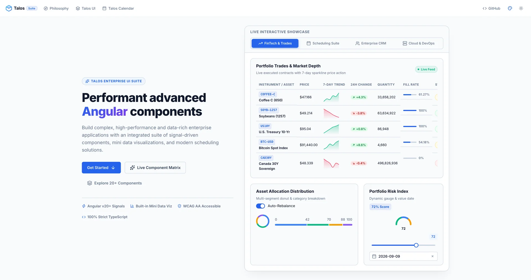Click sparkle icon on Live Component Matrix
Image resolution: width=531 pixels, height=280 pixels.
[x=132, y=168]
